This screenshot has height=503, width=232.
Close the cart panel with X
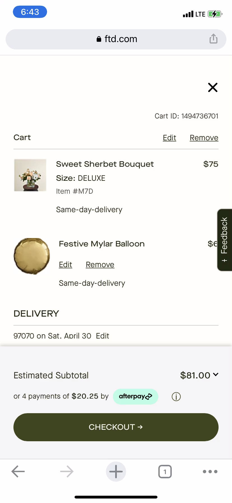[213, 88]
